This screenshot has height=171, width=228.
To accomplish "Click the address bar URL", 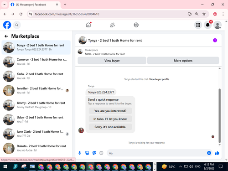I will point(67,14).
